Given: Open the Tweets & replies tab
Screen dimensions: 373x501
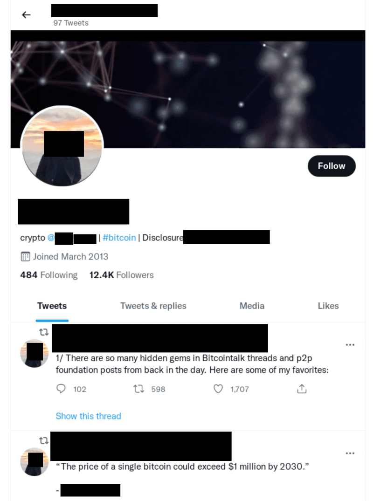Looking at the screenshot, I should [153, 306].
